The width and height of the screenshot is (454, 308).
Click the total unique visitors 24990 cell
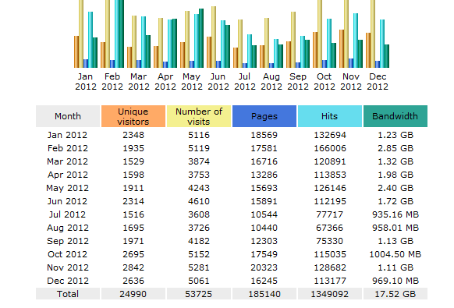[133, 294]
